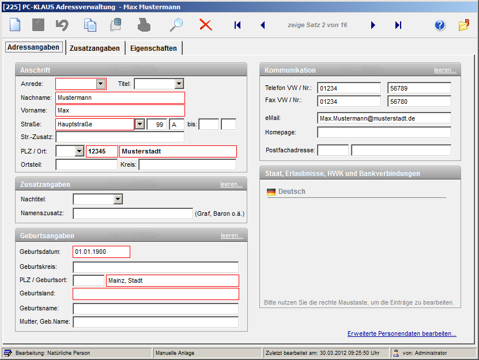Switch to the Zusatzangaben tab
This screenshot has height=360, width=479.
coord(95,48)
